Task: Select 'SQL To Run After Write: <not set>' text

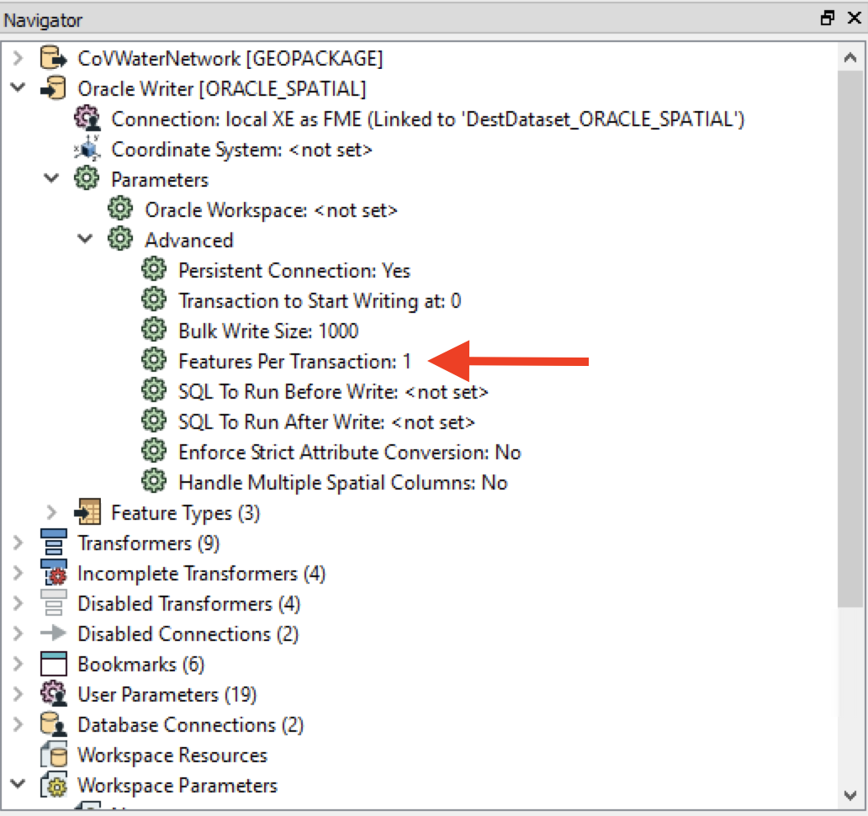Action: [x=326, y=422]
